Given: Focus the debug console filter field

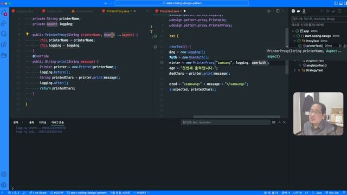Looking at the screenshot, I should [226, 122].
